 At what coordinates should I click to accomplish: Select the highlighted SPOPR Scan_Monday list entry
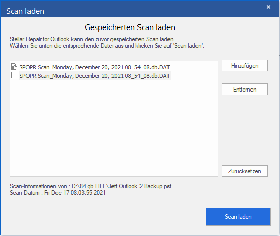click(x=95, y=76)
